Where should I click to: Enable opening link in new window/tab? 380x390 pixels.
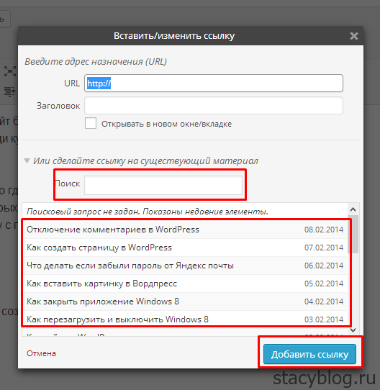click(x=91, y=123)
